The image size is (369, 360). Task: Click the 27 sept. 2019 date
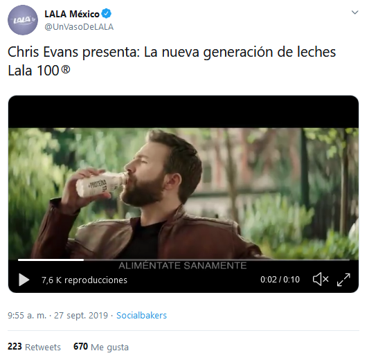coord(81,315)
